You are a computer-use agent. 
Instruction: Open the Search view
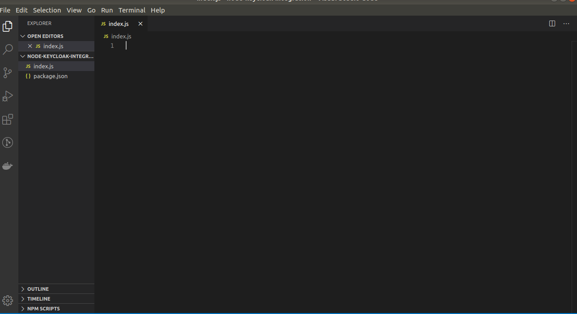pyautogui.click(x=8, y=49)
